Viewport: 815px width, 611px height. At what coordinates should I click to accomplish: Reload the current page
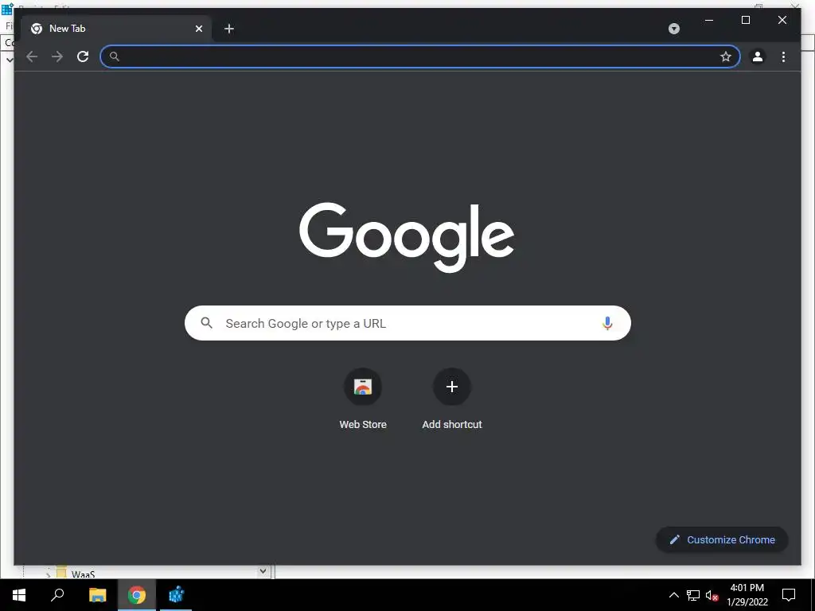(83, 56)
